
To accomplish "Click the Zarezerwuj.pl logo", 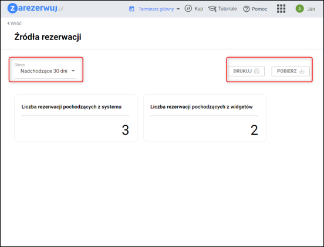I will coord(35,8).
